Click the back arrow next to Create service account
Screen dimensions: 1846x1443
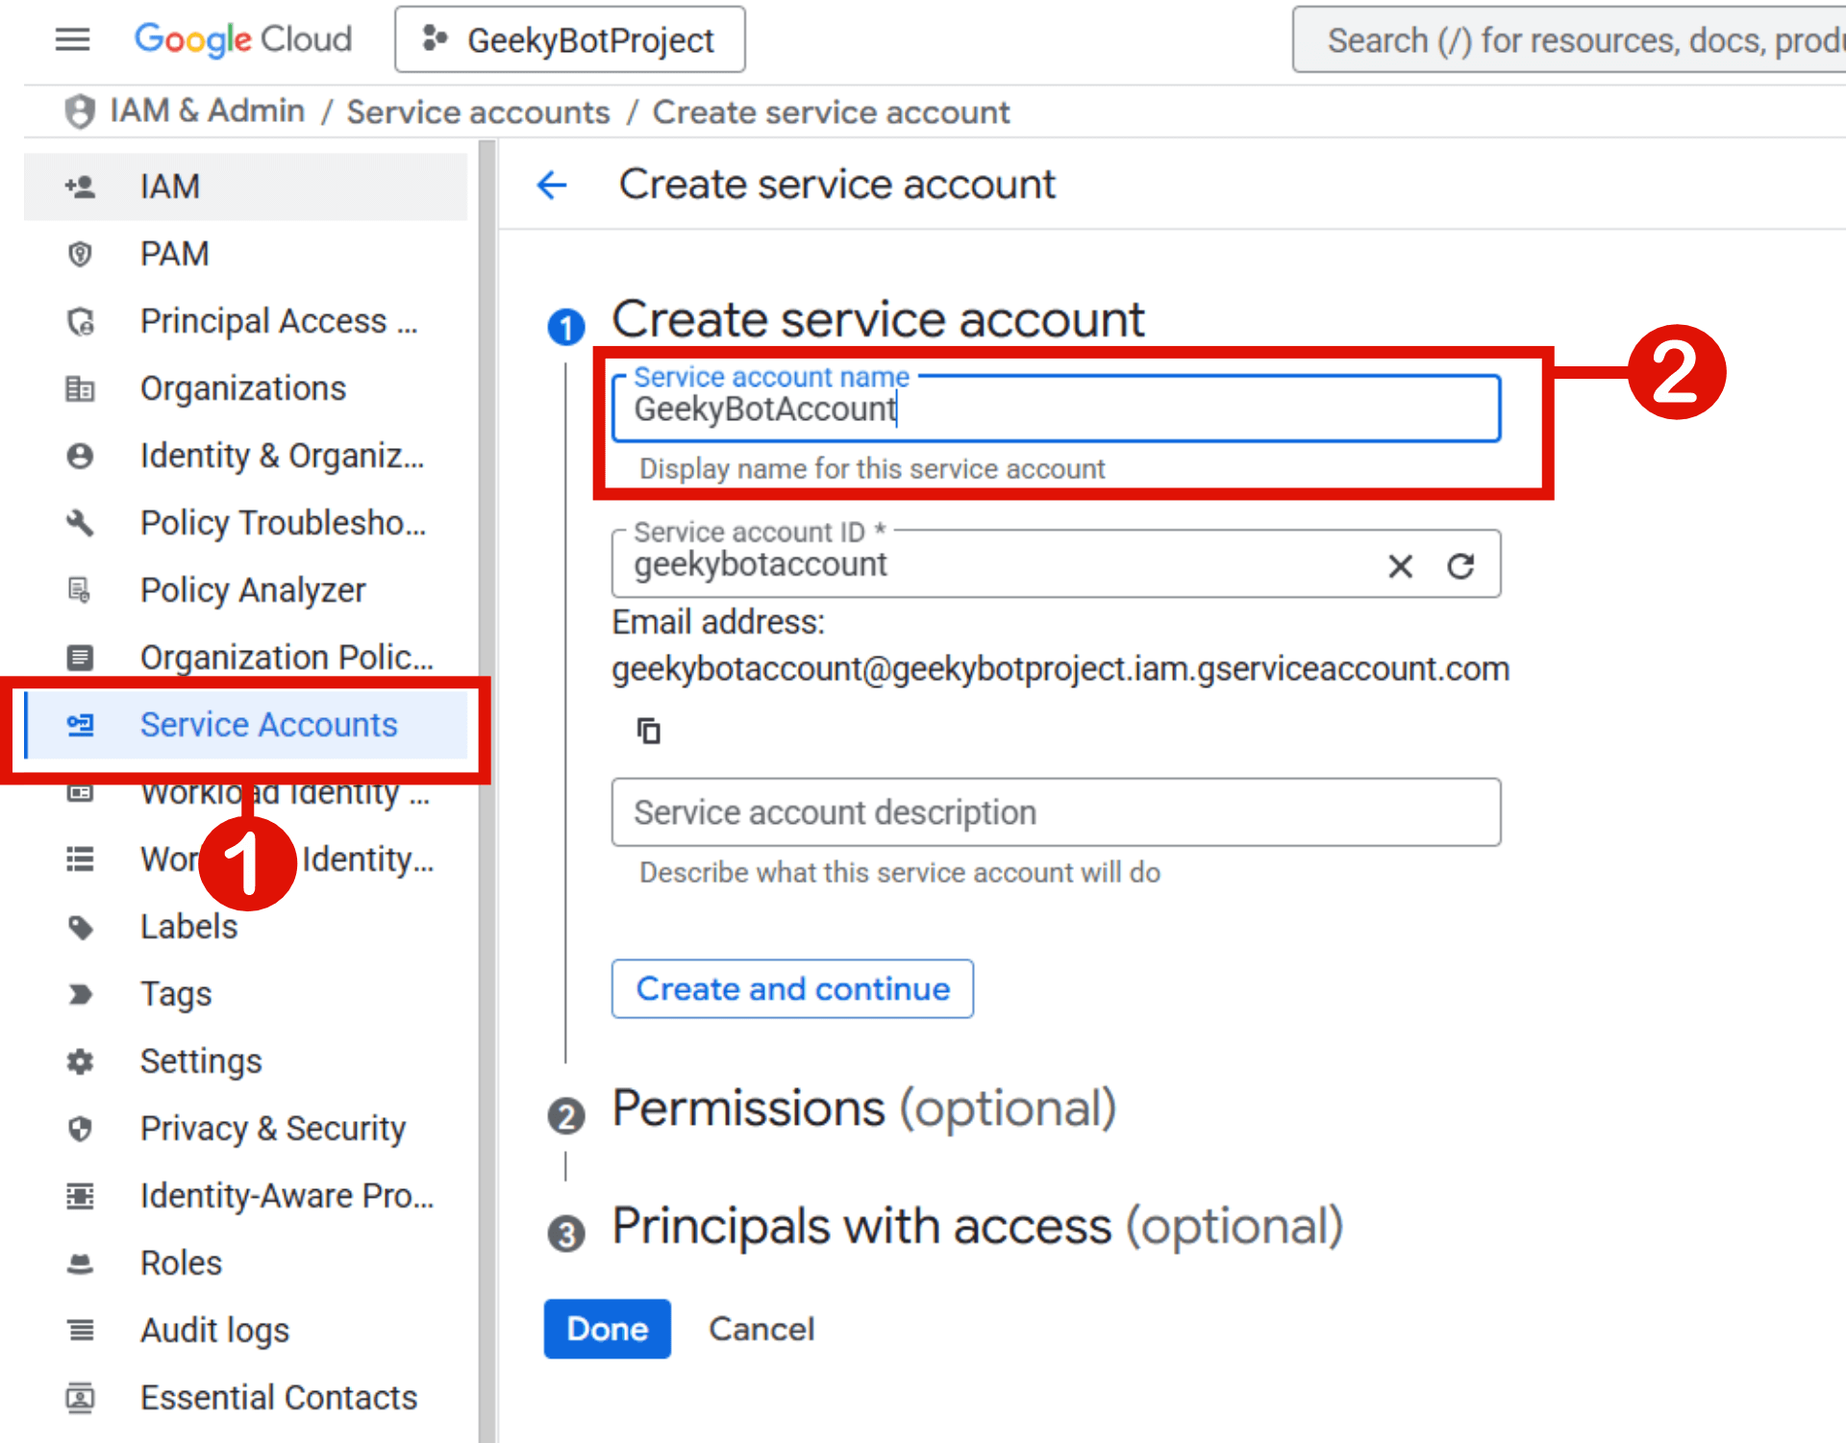552,185
